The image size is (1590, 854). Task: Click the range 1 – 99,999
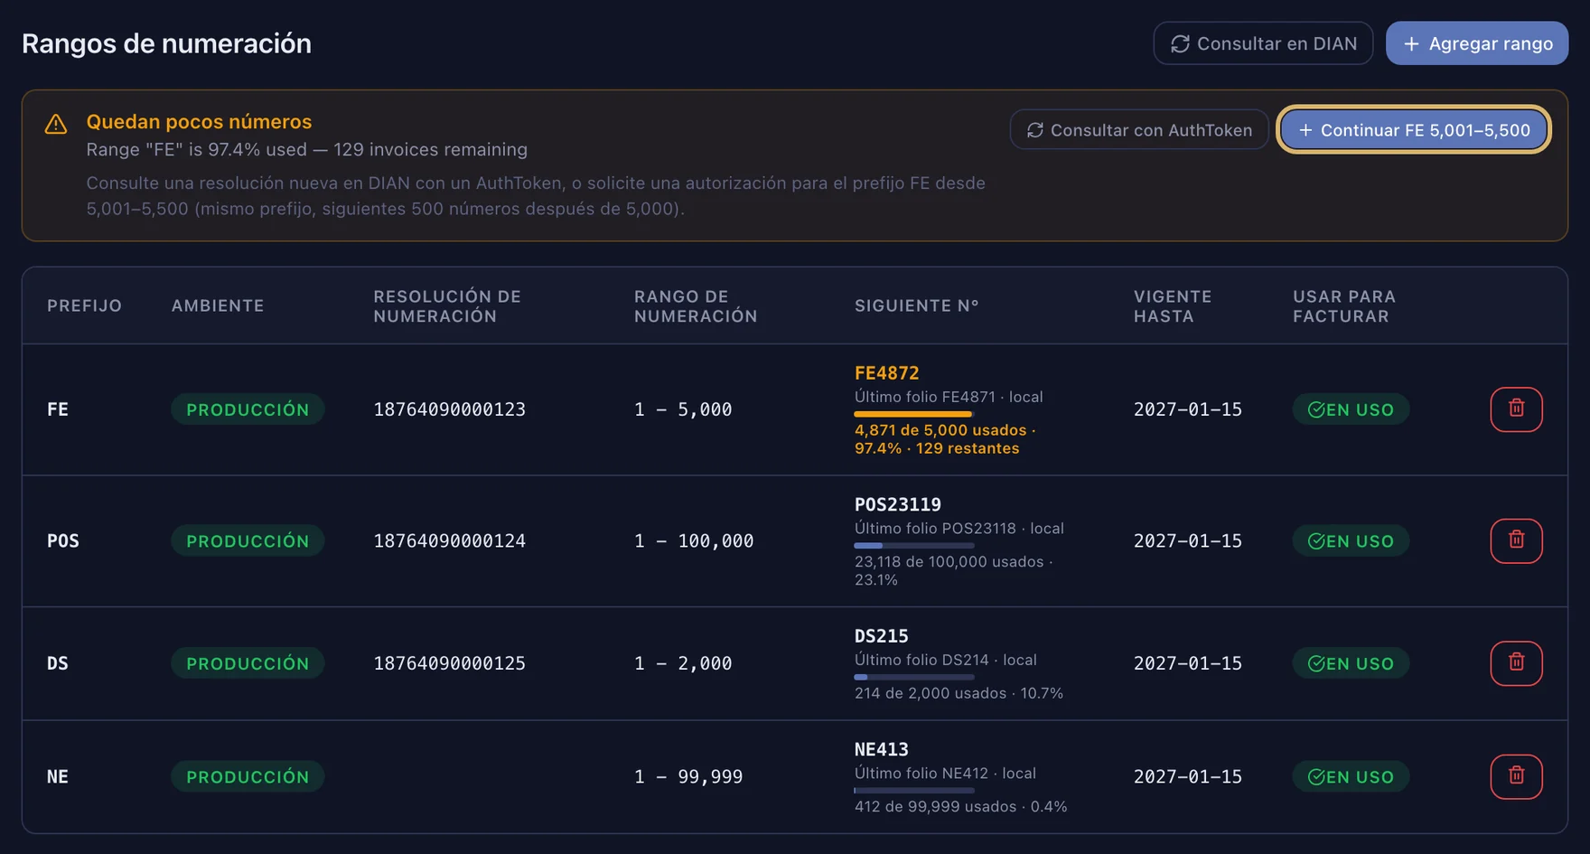688,776
